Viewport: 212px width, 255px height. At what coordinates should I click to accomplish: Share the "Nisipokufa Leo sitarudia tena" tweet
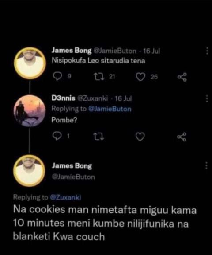(182, 77)
